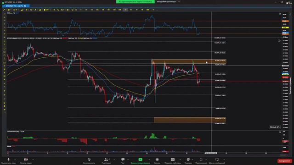The width and height of the screenshot is (294, 165).
Task: Open the vertical trading-from-chart side tab
Action: coord(291,86)
